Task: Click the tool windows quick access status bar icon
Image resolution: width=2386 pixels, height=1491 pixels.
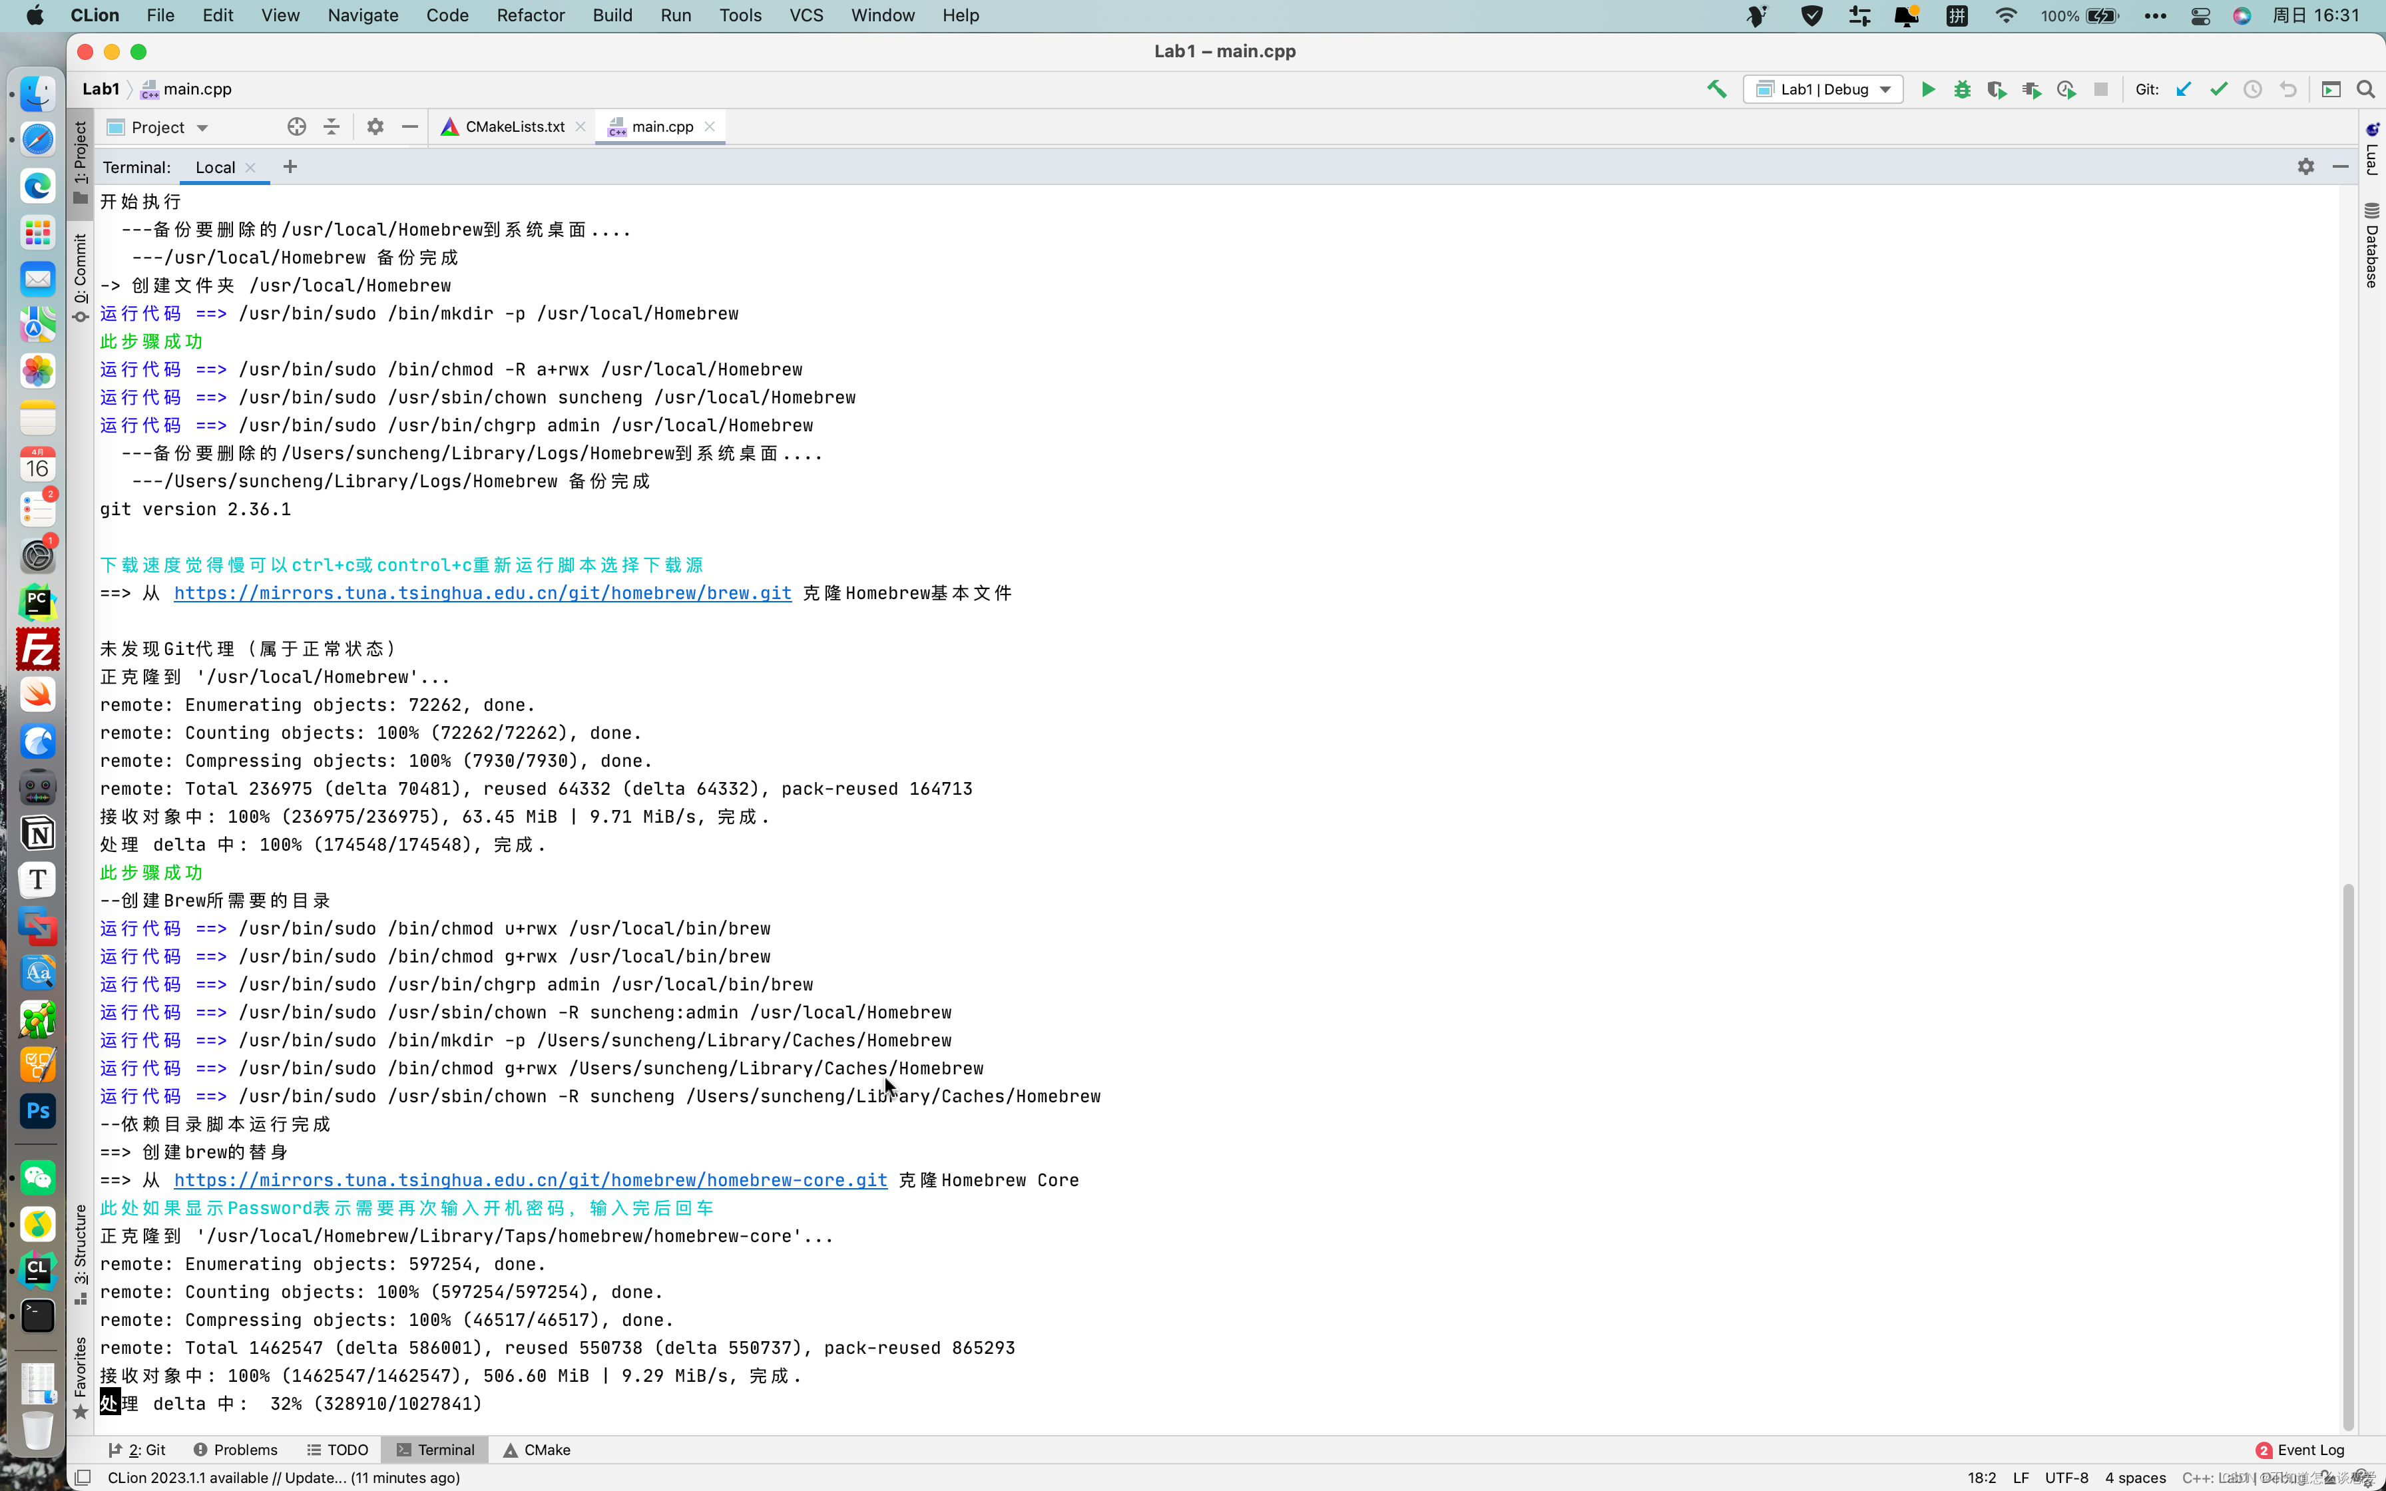Action: point(84,1477)
